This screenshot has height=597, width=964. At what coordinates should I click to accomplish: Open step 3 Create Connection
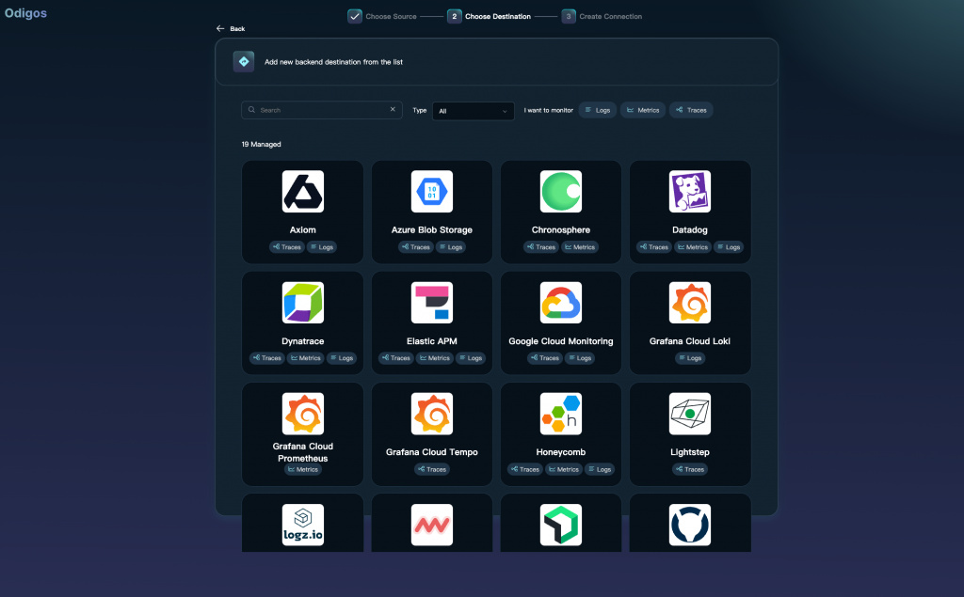[x=602, y=17]
